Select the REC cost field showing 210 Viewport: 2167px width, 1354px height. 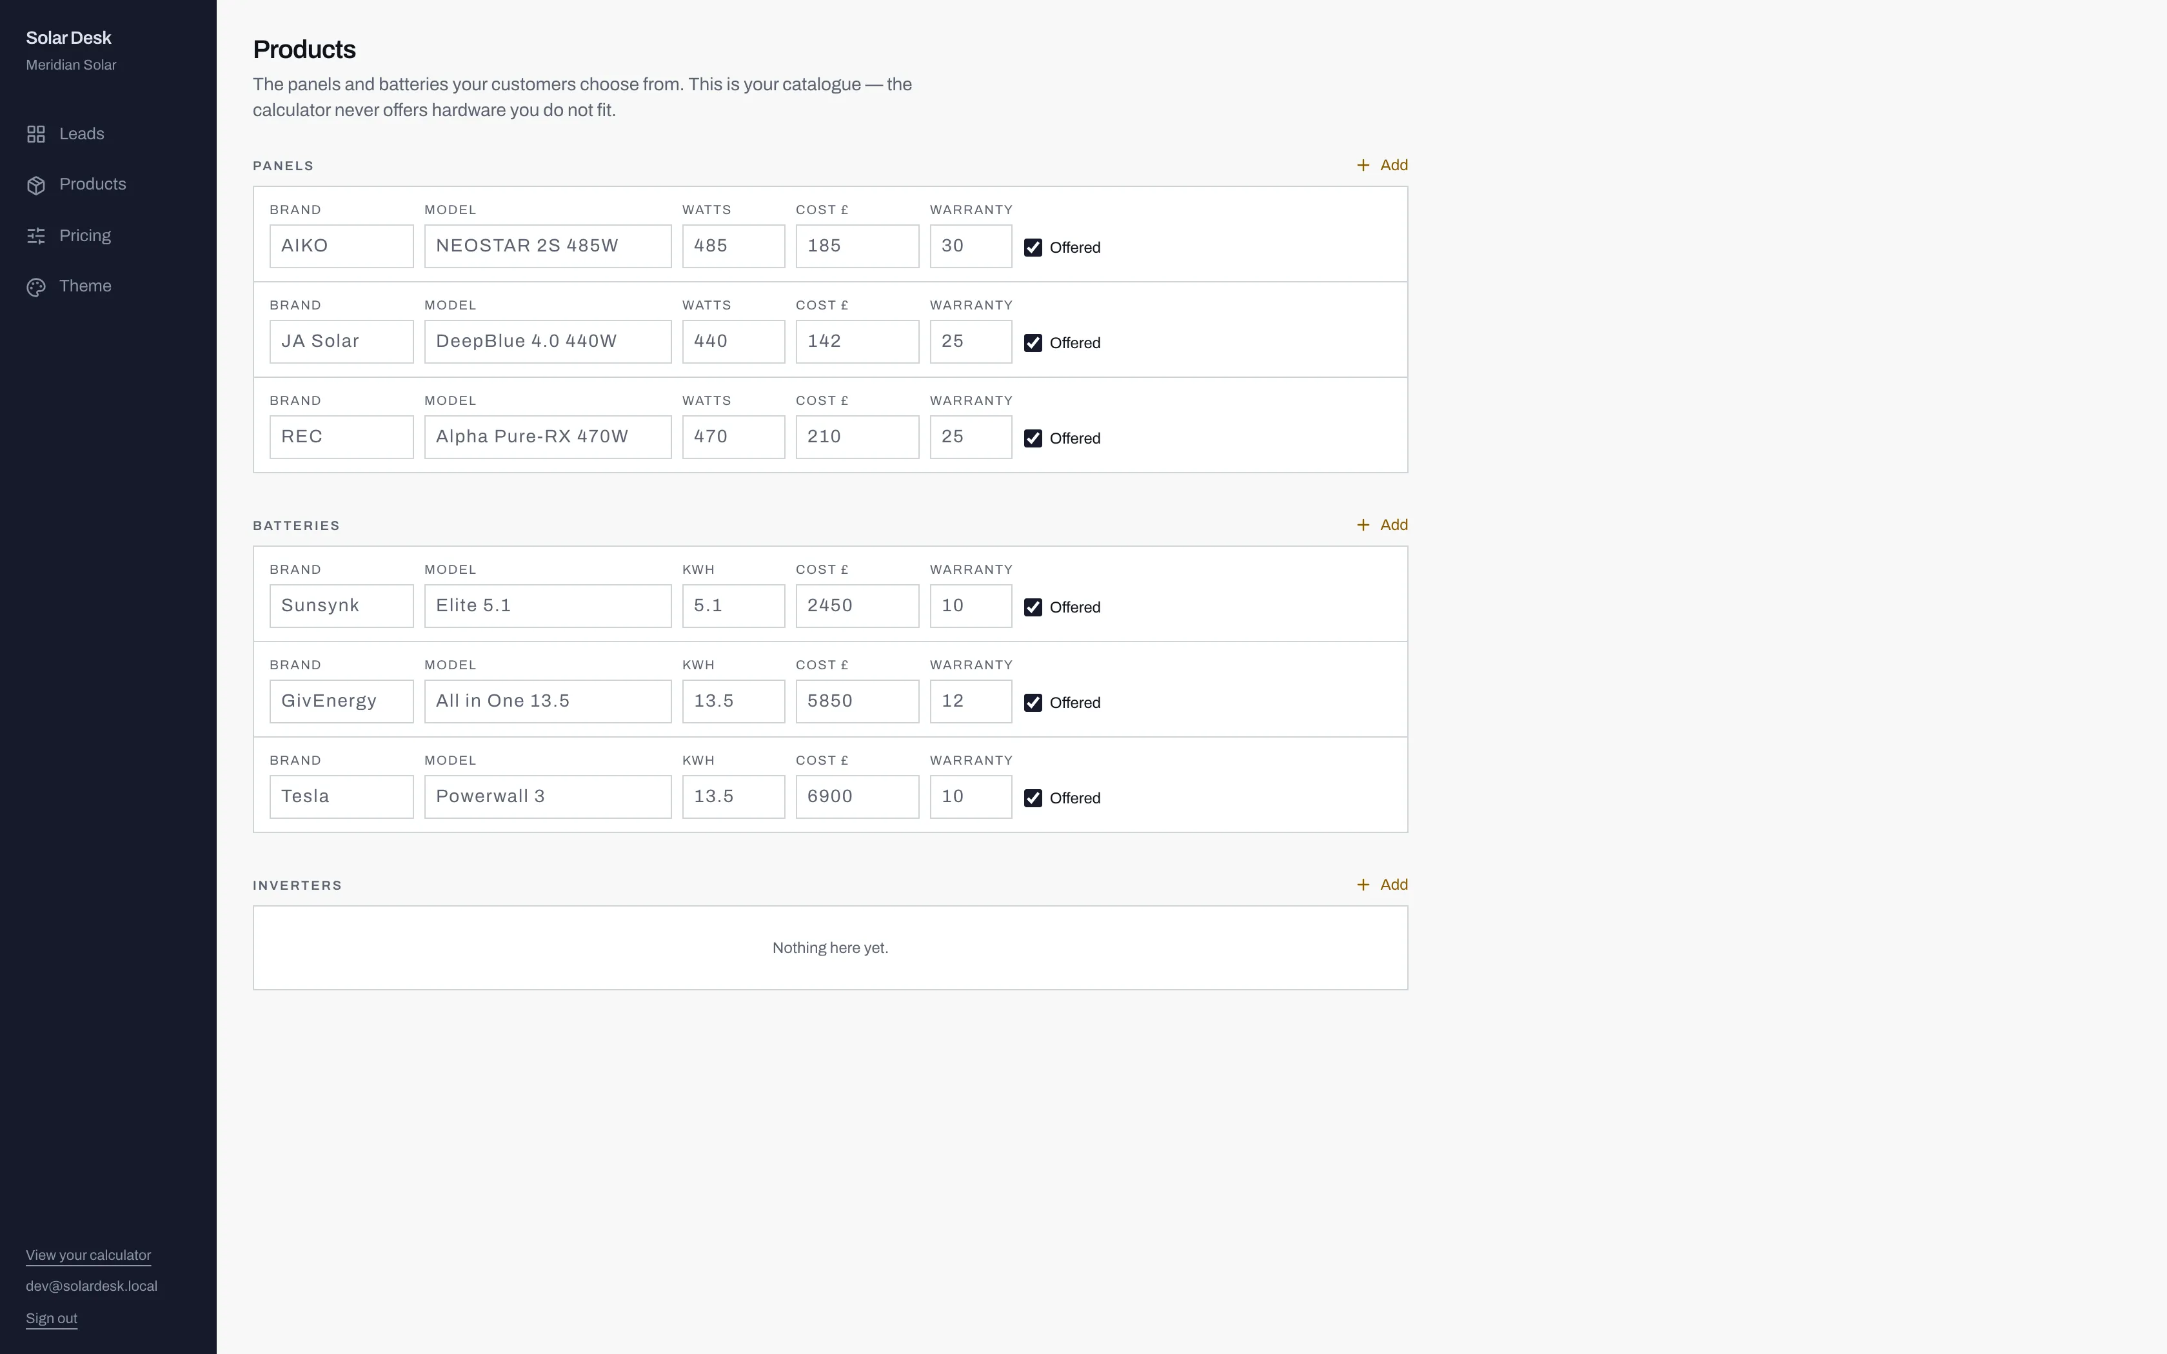857,437
